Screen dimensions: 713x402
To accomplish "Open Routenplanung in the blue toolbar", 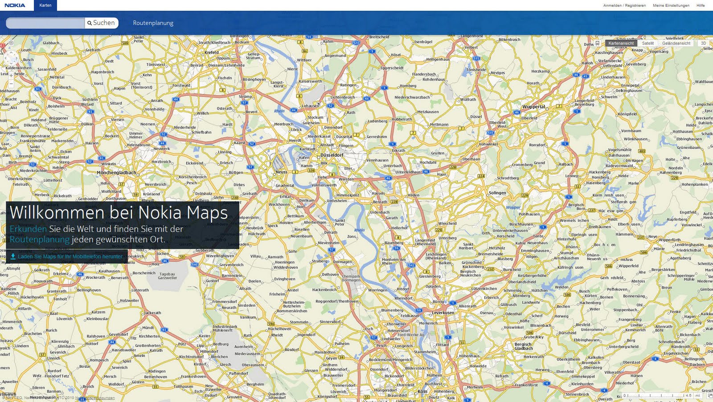I will tap(153, 23).
